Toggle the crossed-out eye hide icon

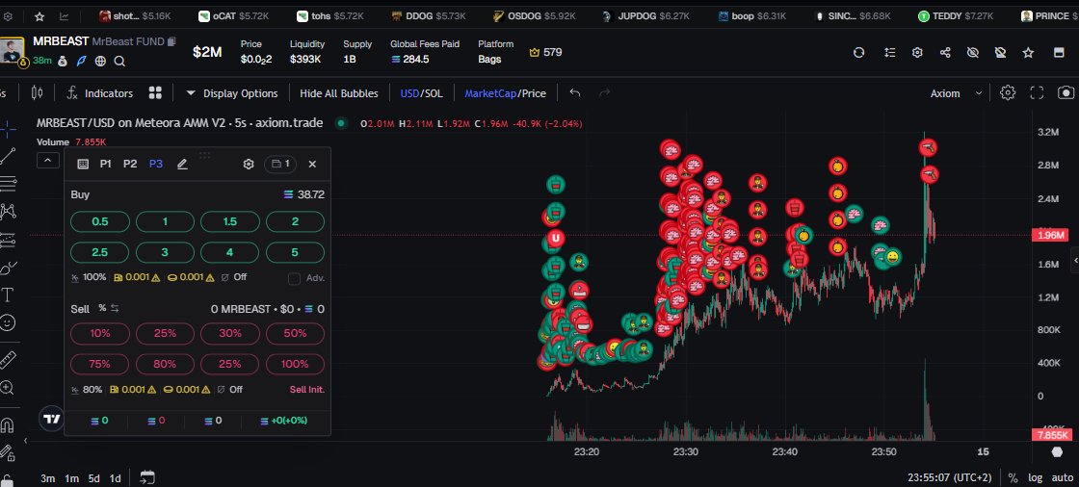[x=972, y=52]
